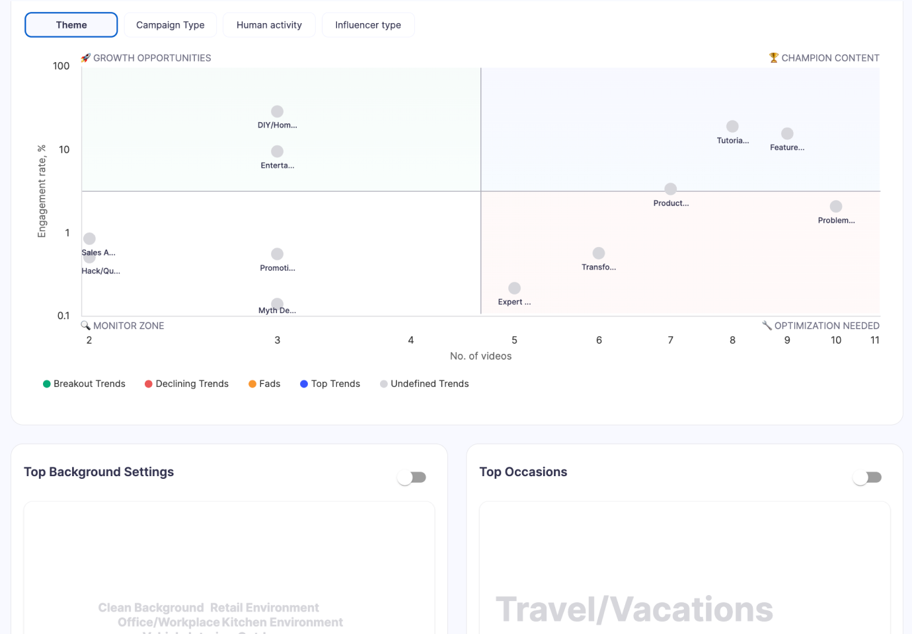The height and width of the screenshot is (634, 912).
Task: Switch to the Theme tab
Action: pyautogui.click(x=71, y=25)
